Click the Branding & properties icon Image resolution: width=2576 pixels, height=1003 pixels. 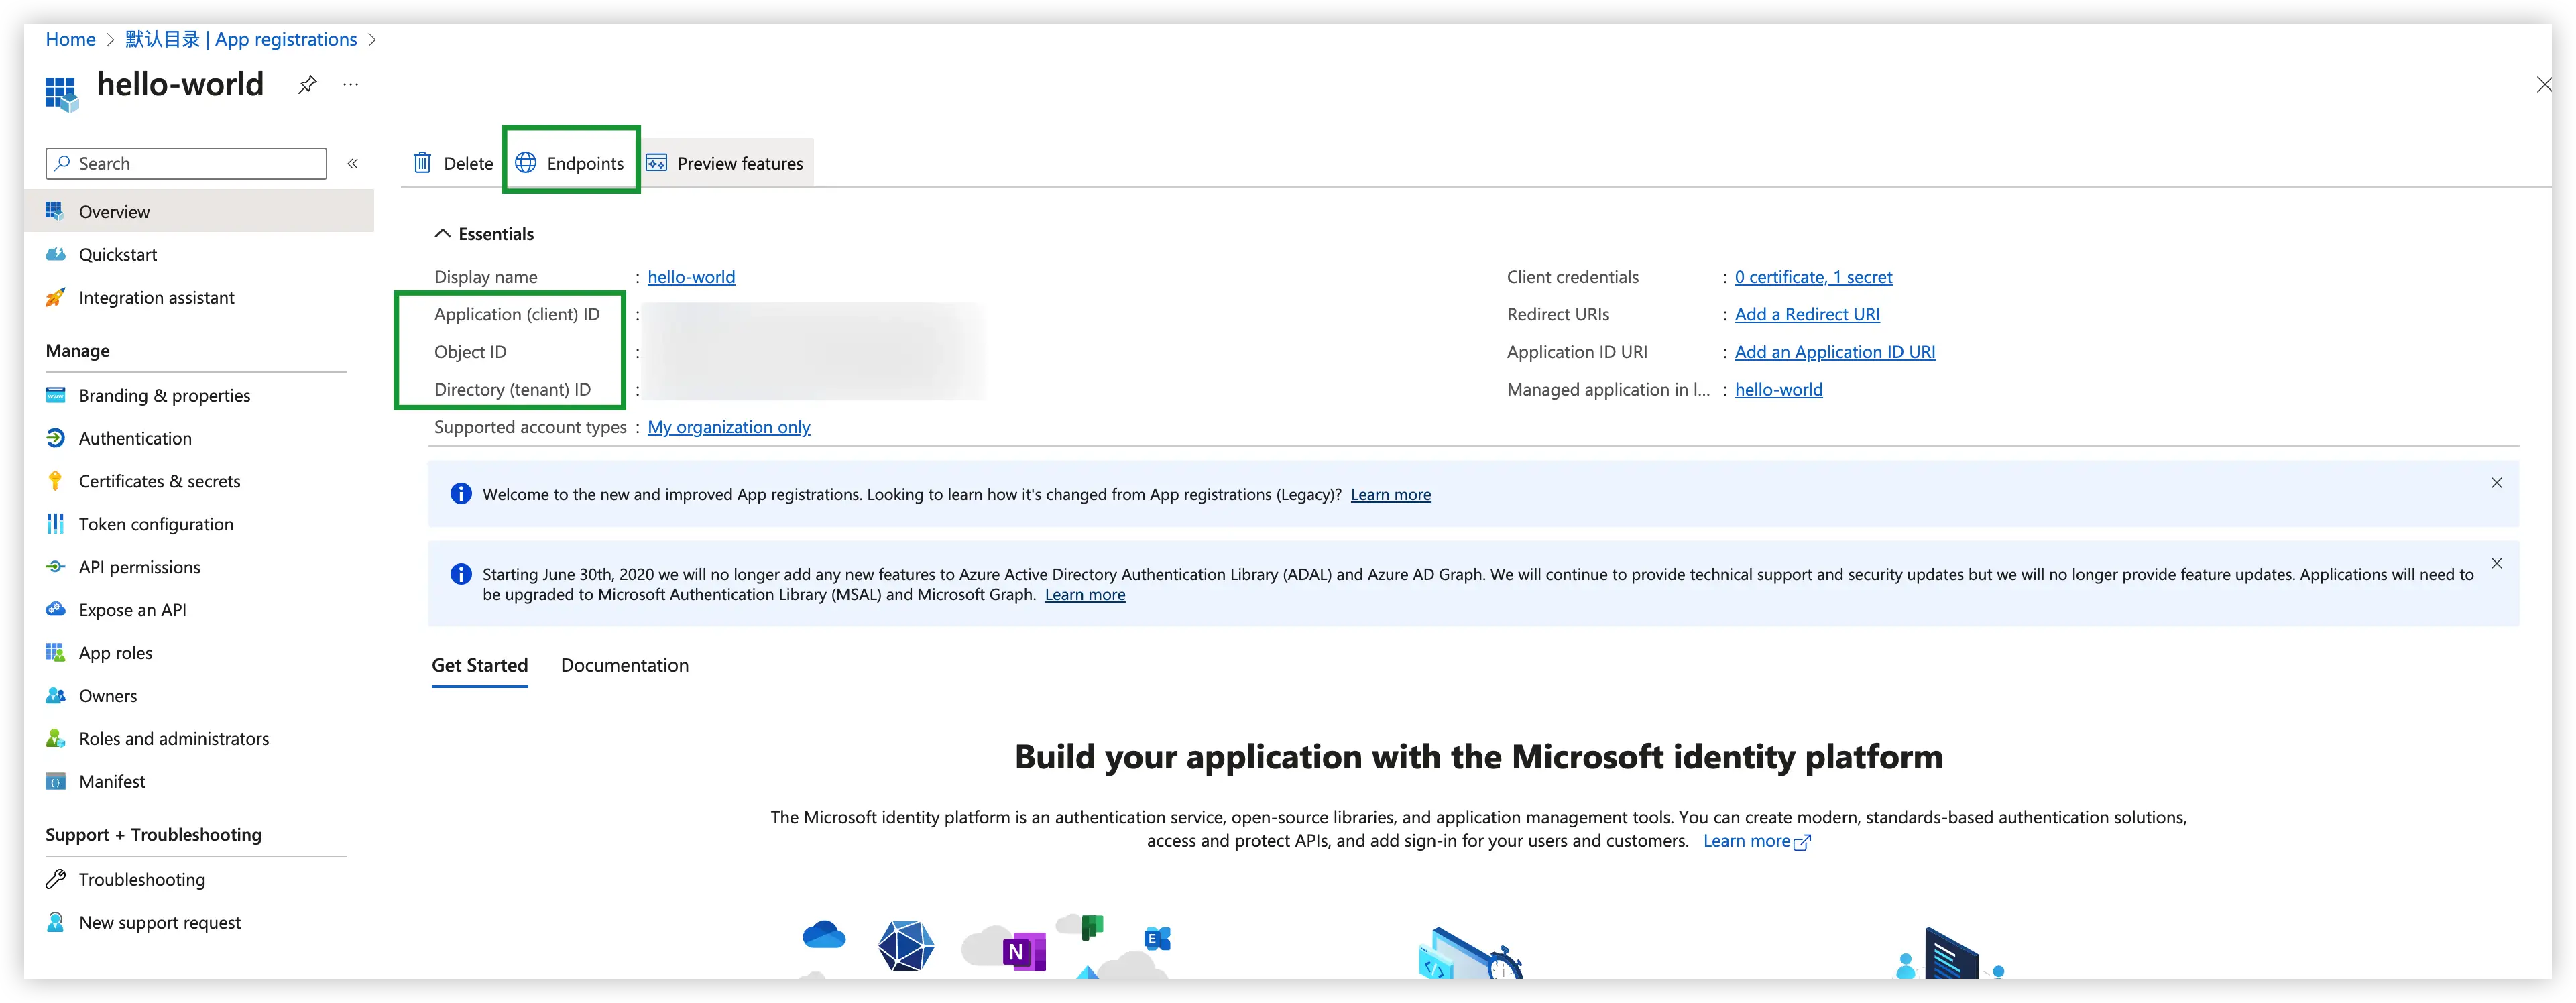tap(56, 395)
